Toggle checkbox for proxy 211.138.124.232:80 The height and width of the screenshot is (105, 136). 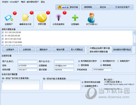click(x=3, y=32)
